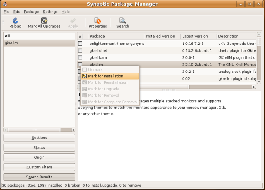Screen dimensions: 265x190
Task: Open the Help menu
Action: click(x=66, y=12)
